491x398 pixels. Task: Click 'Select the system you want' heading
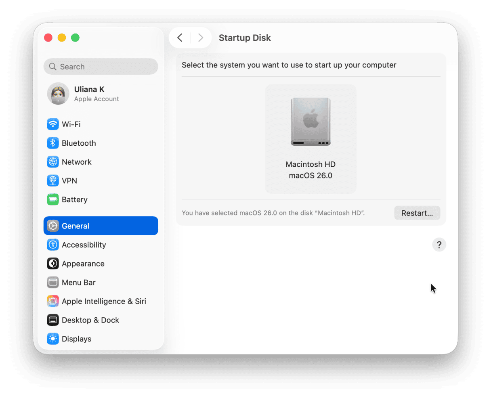pyautogui.click(x=289, y=65)
